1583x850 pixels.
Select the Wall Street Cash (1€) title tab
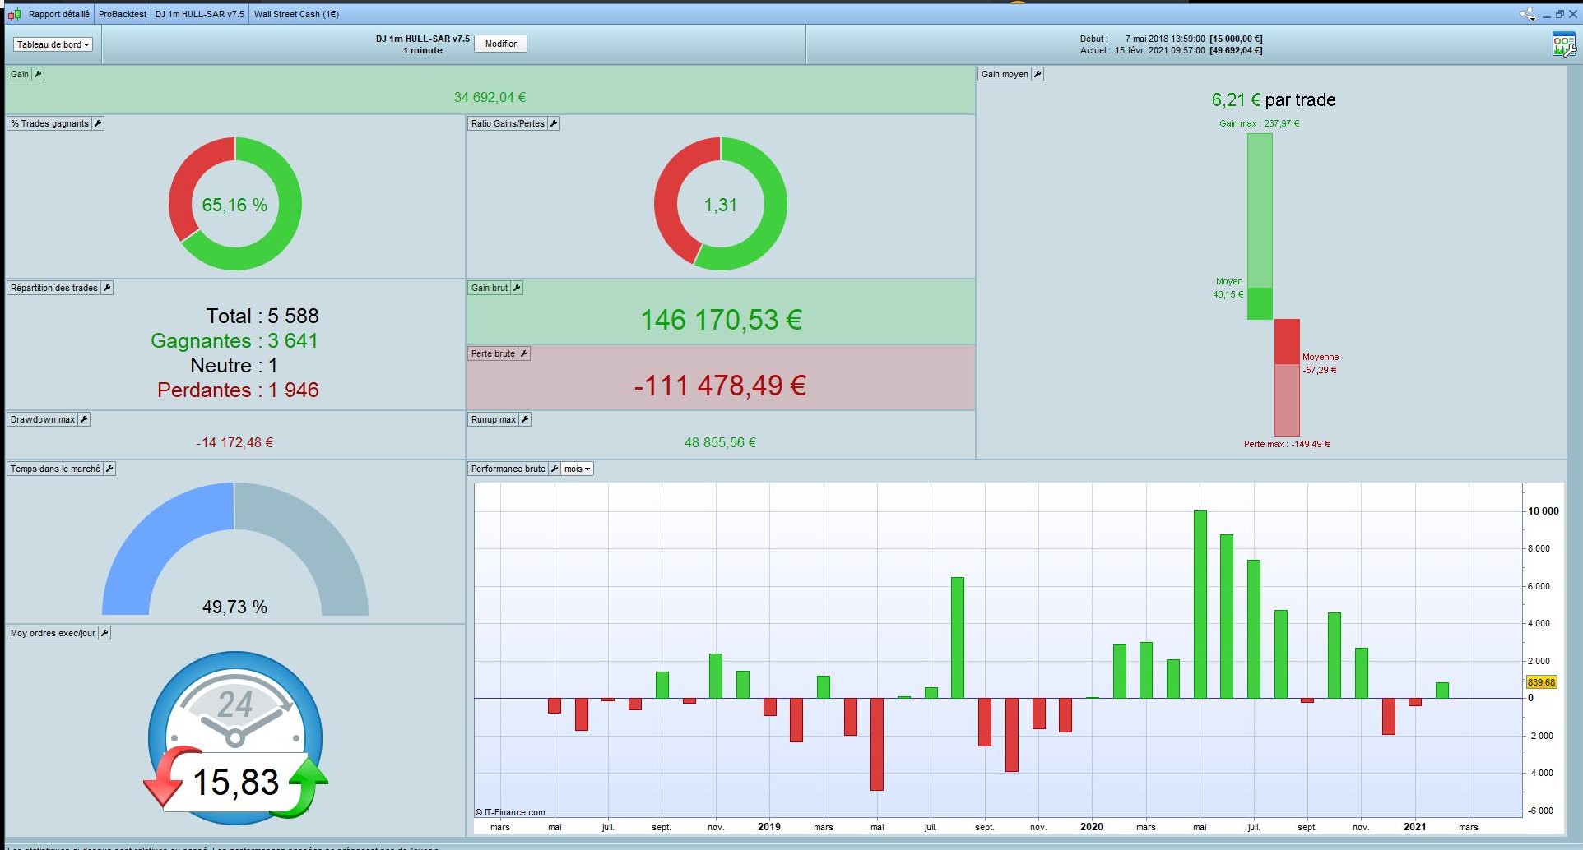pyautogui.click(x=296, y=14)
